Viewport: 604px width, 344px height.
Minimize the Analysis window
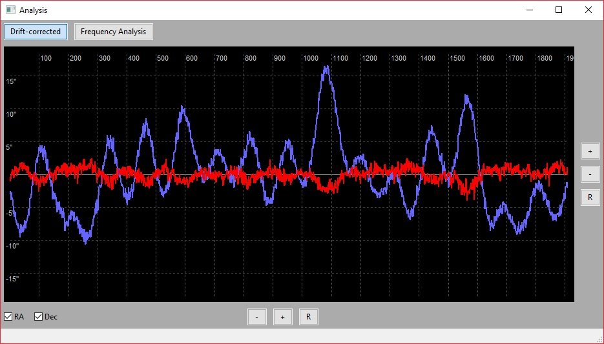coord(530,10)
